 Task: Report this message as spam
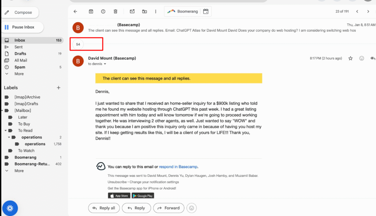103,12
